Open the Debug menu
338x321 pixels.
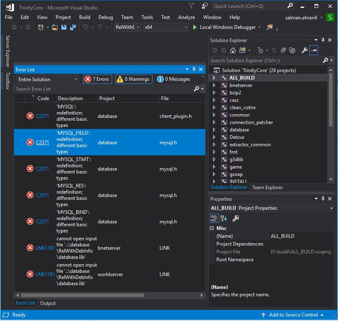[x=106, y=17]
